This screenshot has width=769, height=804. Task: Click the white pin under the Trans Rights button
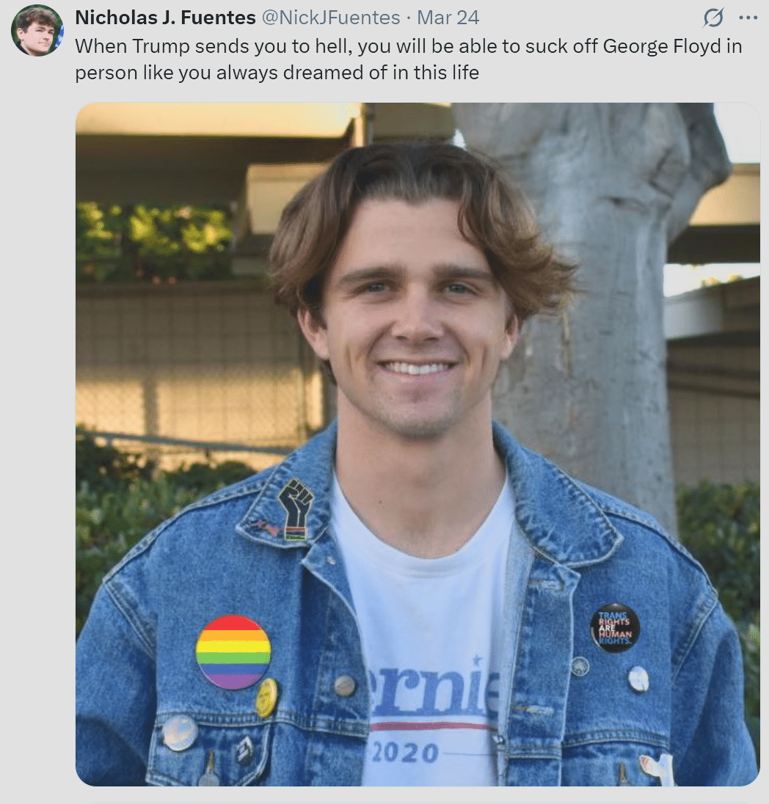click(x=638, y=679)
